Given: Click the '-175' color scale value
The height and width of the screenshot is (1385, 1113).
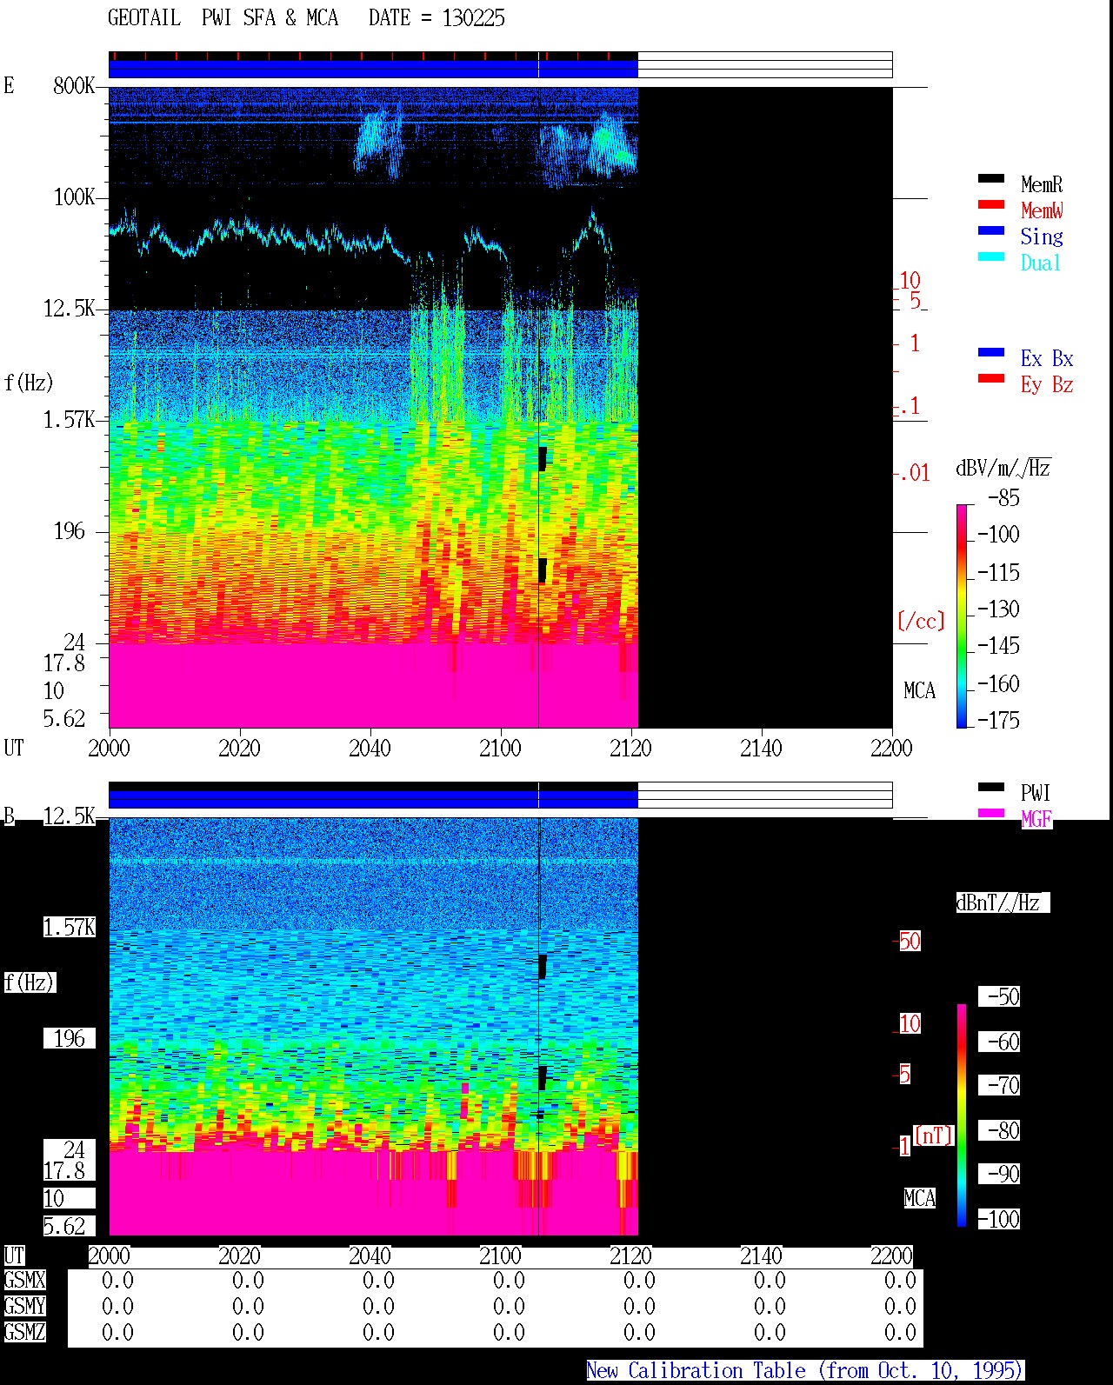Looking at the screenshot, I should coord(998,720).
